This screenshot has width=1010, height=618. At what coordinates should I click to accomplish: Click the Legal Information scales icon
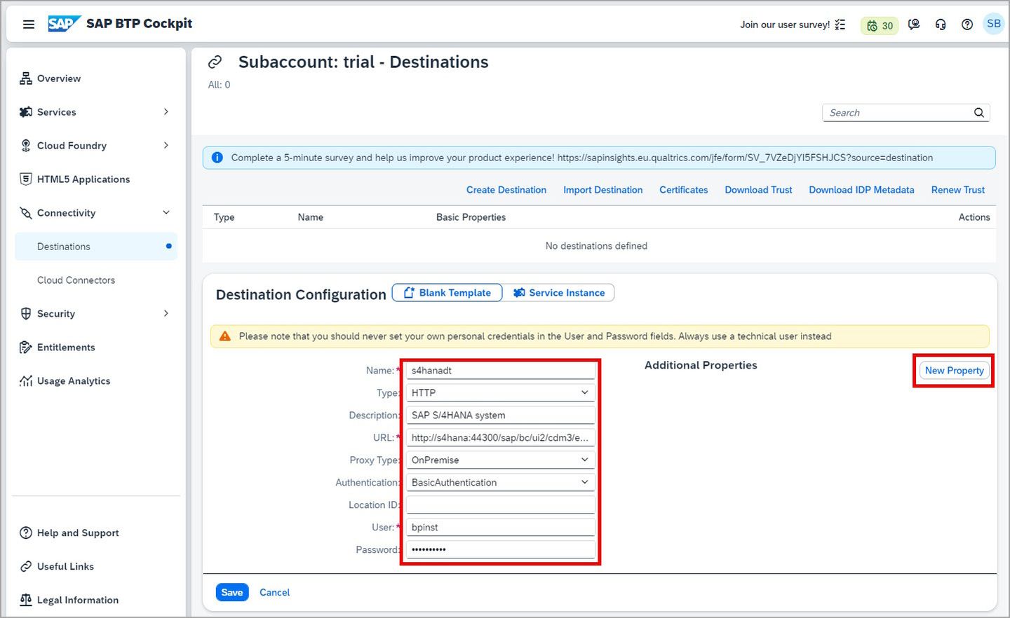click(x=26, y=600)
